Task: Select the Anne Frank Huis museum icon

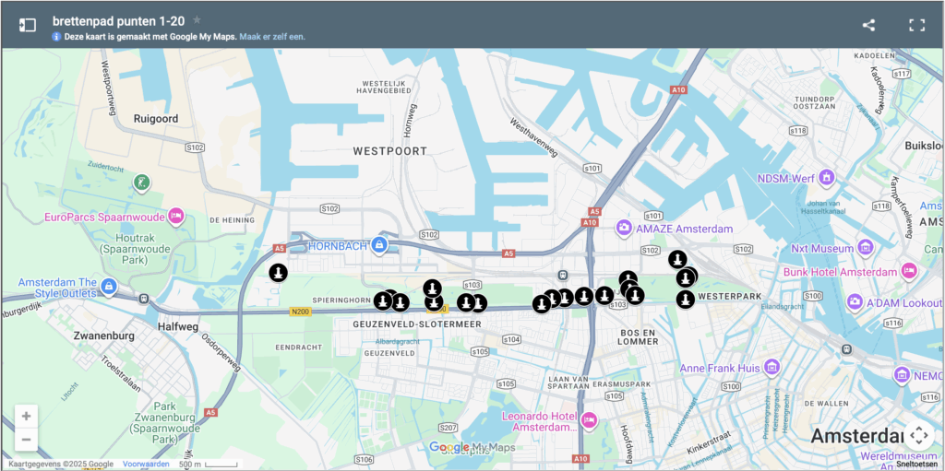Action: 772,368
